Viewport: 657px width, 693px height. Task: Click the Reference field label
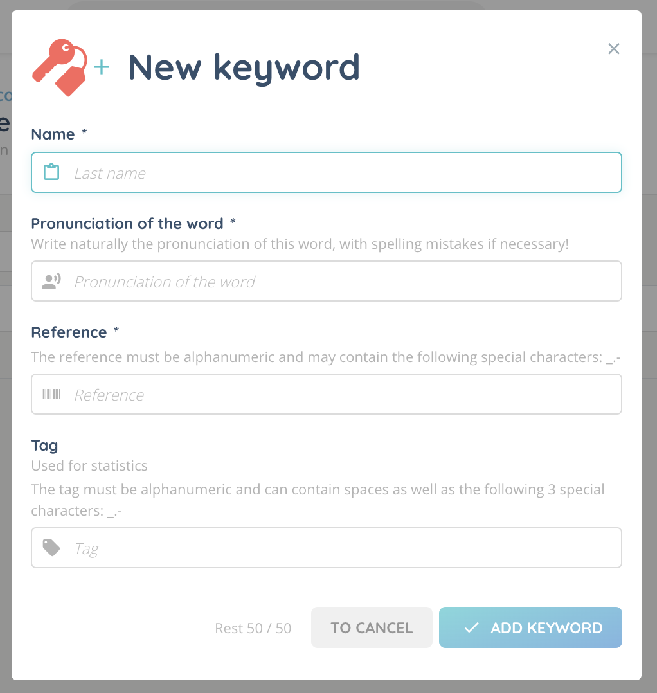pos(69,332)
